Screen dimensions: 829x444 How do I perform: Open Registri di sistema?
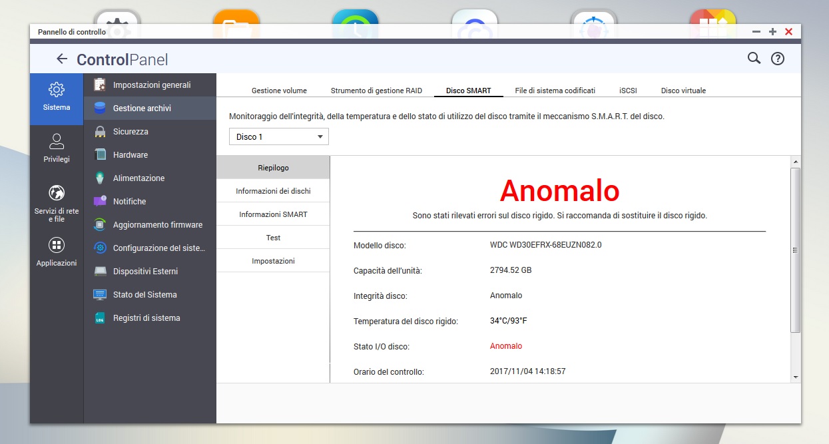(x=146, y=318)
